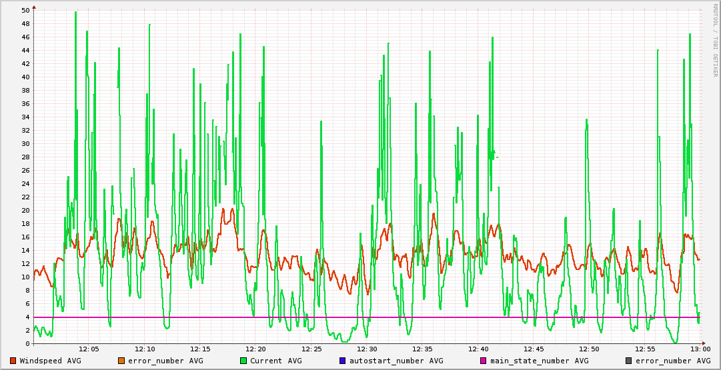Click the gray error_number legend swatch

tap(629, 361)
